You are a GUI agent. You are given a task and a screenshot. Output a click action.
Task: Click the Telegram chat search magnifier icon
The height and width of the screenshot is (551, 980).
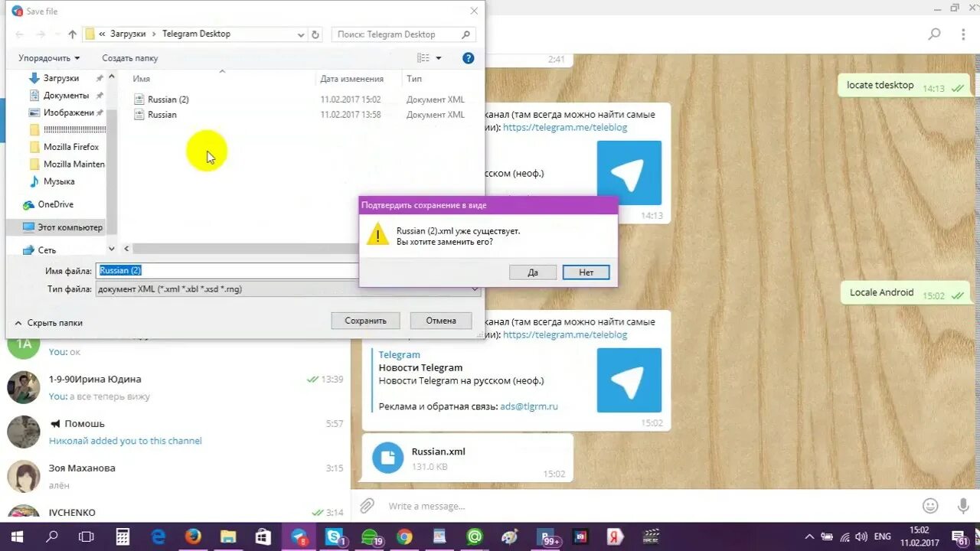click(x=934, y=34)
